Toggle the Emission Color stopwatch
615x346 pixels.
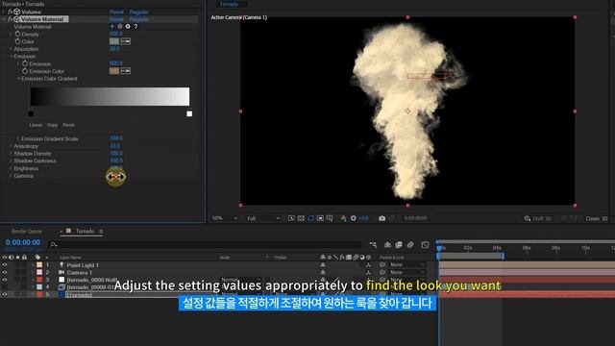[x=25, y=71]
